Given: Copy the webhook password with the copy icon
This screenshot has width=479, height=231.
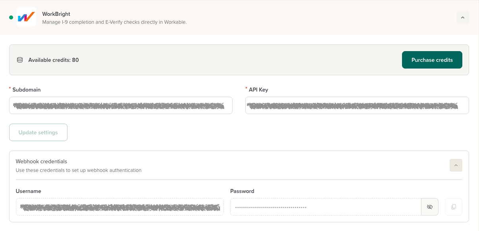Looking at the screenshot, I should [x=454, y=207].
